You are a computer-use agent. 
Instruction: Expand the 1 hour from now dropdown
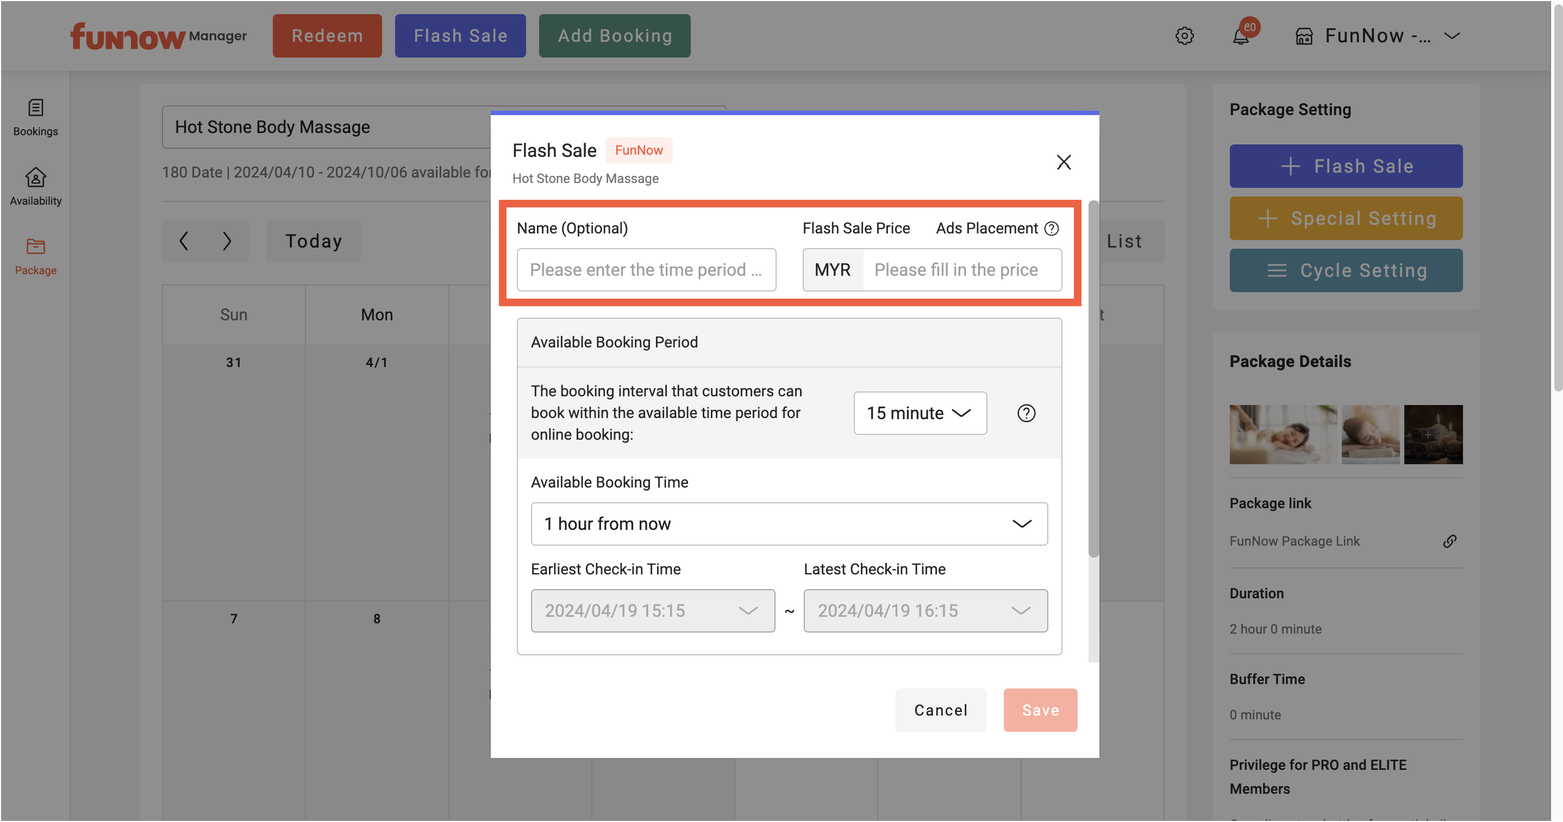tap(789, 524)
